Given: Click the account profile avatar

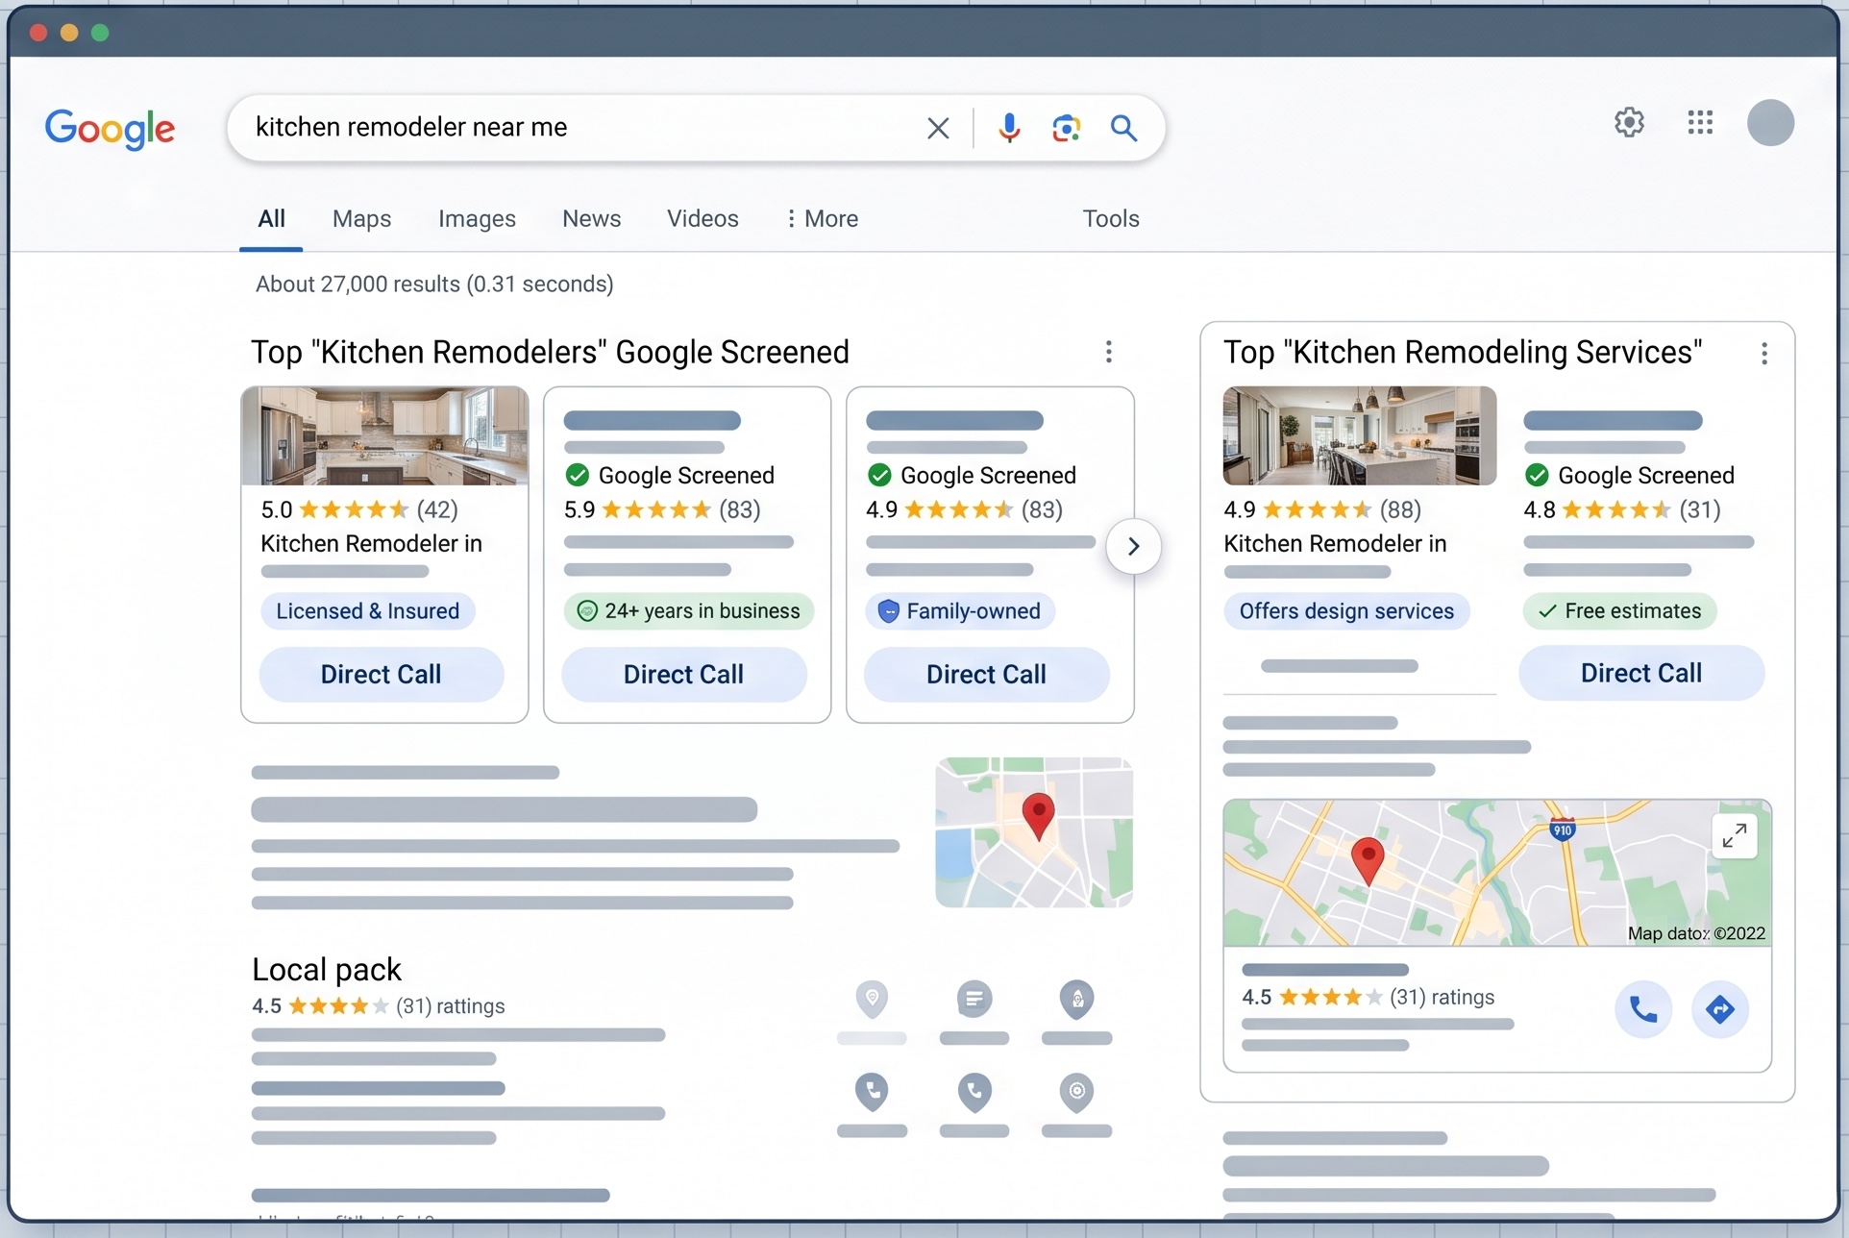Looking at the screenshot, I should [x=1770, y=123].
